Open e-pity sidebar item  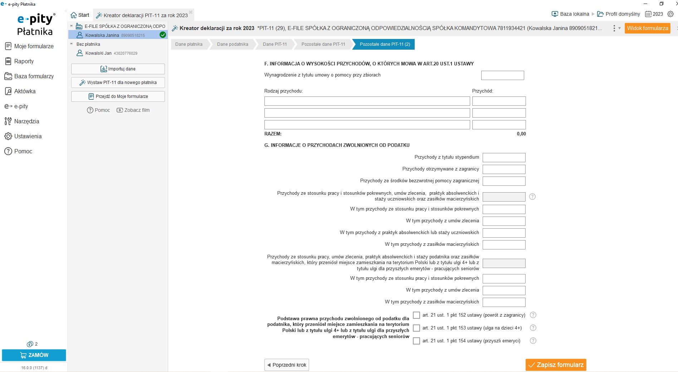tap(16, 106)
